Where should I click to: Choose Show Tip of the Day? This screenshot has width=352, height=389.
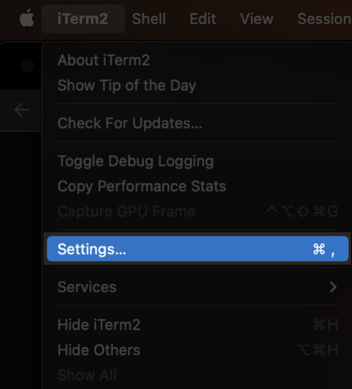click(x=127, y=85)
